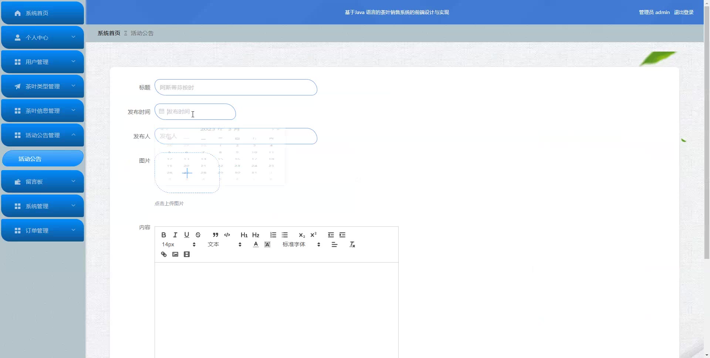This screenshot has height=358, width=710.
Task: Click the plus icon to upload image
Action: pos(187,173)
